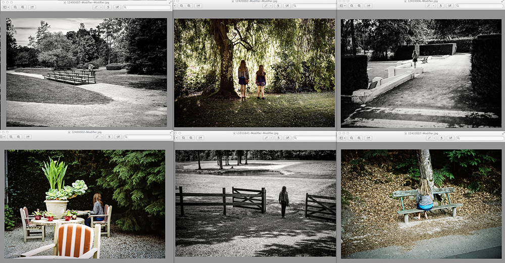Screen dimensions: 505x263
Task: Click the 12400007-Modifier-Modifier.jpg window title
Action: point(87,2)
